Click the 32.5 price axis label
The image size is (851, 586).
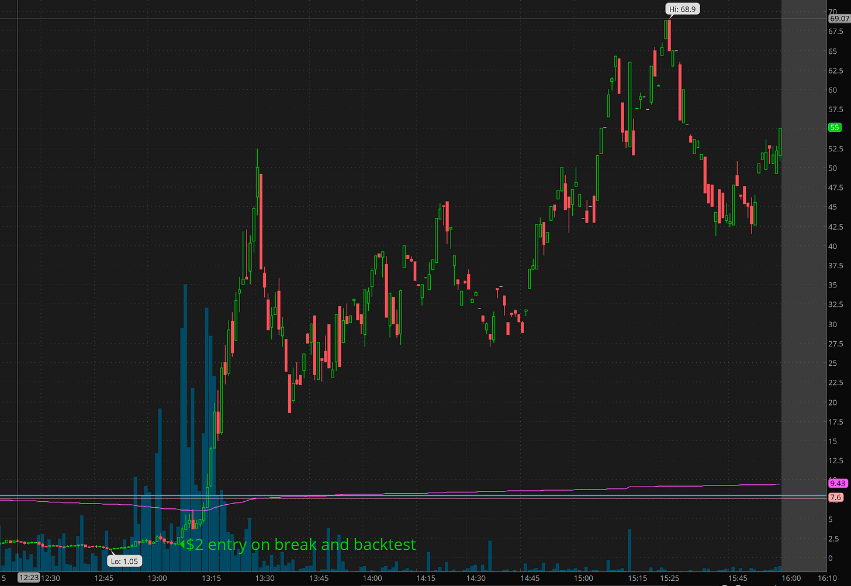click(x=836, y=304)
